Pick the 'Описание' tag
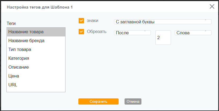The height and width of the screenshot is (111, 219). coord(36,67)
